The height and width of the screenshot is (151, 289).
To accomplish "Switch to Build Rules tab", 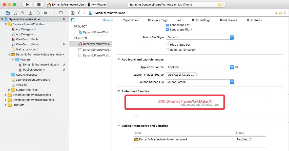I will coord(254,20).
